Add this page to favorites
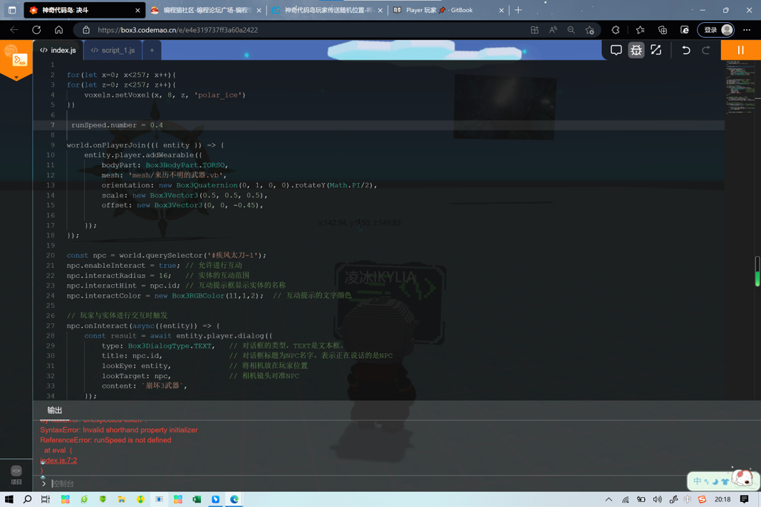 point(590,30)
